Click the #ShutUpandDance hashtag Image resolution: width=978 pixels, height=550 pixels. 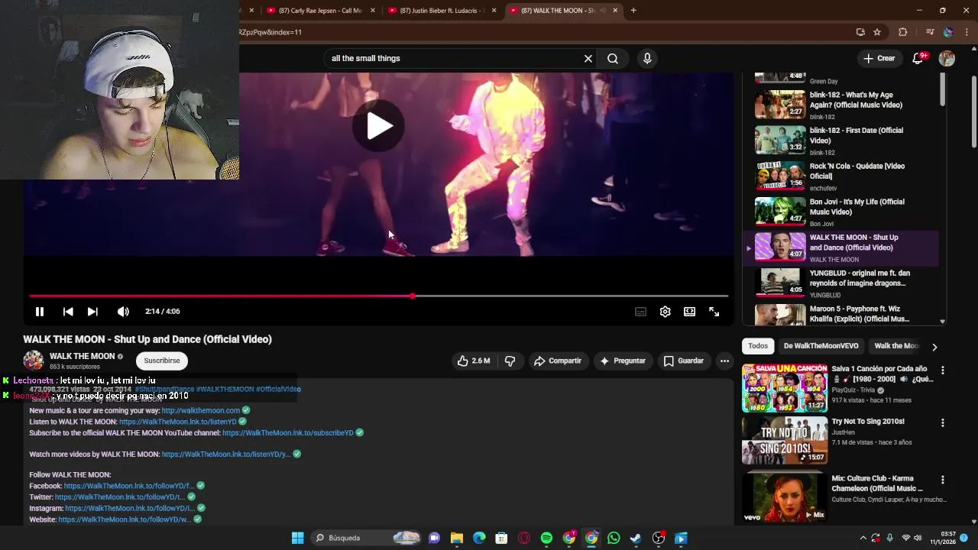tap(164, 389)
